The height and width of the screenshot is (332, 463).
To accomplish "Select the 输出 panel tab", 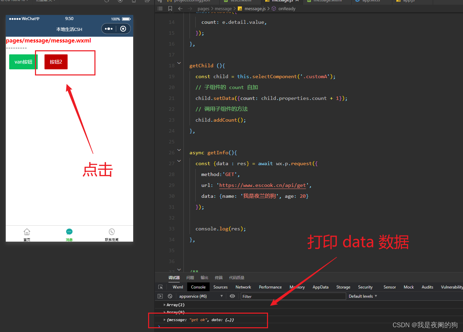I will [x=204, y=278].
